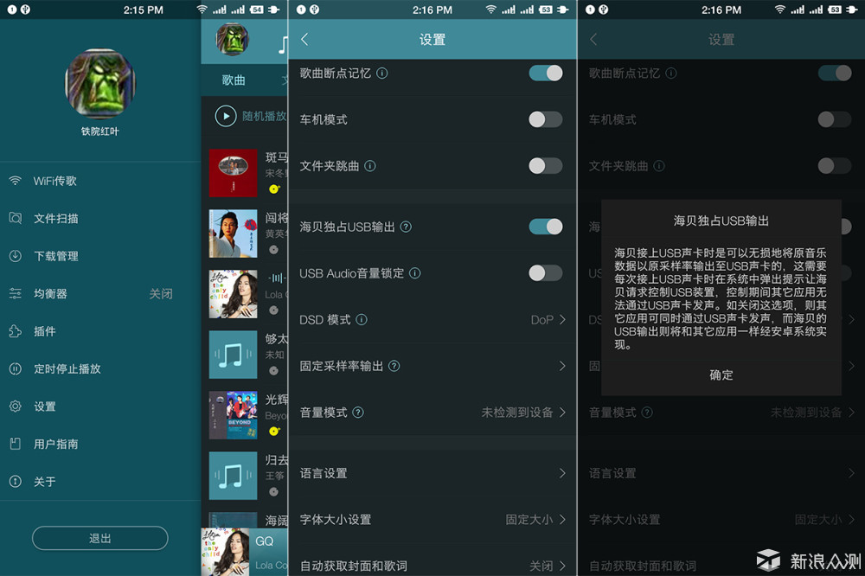Tap the 下载管理 download icon
The image size is (865, 576).
click(16, 256)
